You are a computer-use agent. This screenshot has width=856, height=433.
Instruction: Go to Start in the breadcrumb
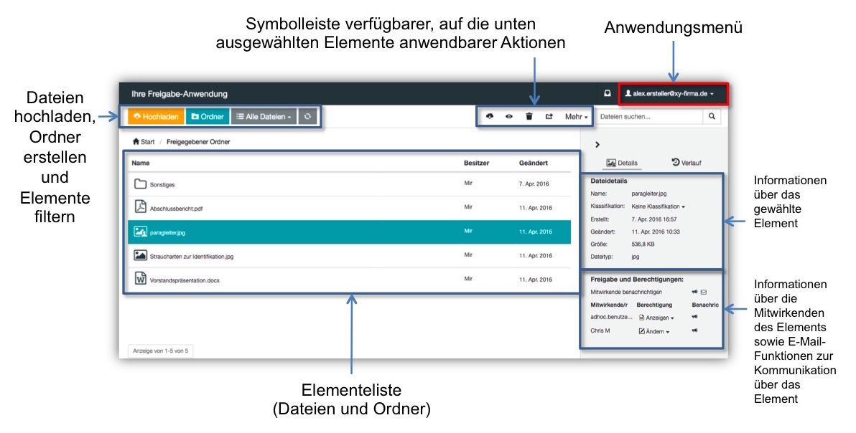(x=144, y=142)
